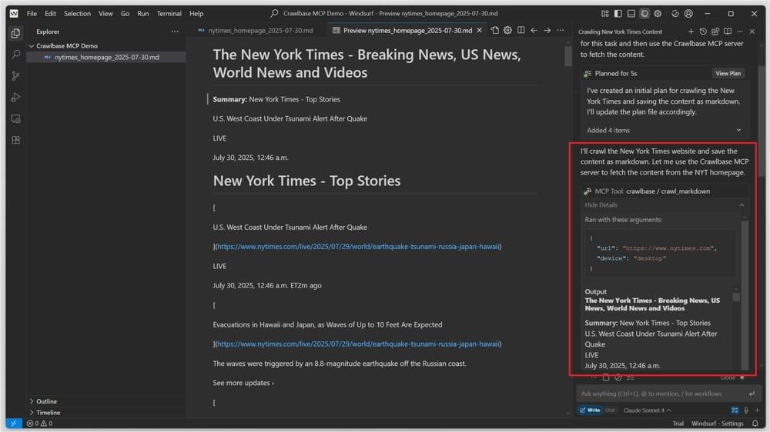Toggle the bottom panel visibility
This screenshot has height=432, width=770.
point(631,14)
